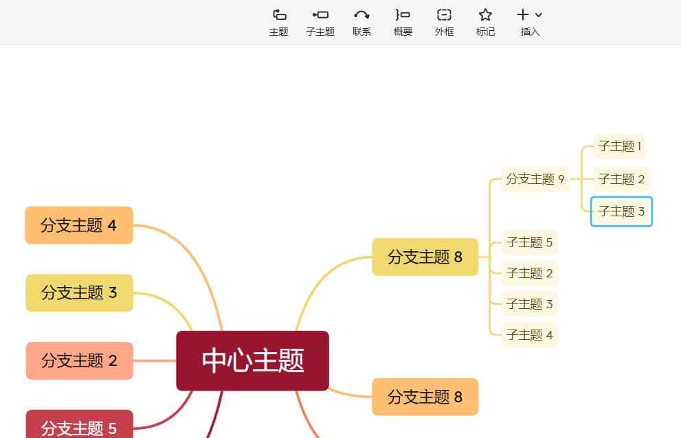Select the highlighted 子主题 3 node
Image resolution: width=681 pixels, height=438 pixels.
[621, 211]
